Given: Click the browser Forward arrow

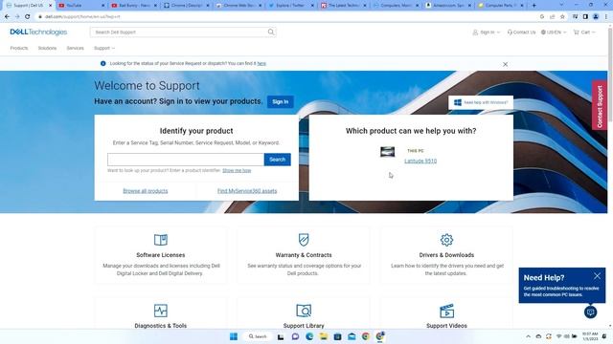Looking at the screenshot, I should [x=17, y=17].
